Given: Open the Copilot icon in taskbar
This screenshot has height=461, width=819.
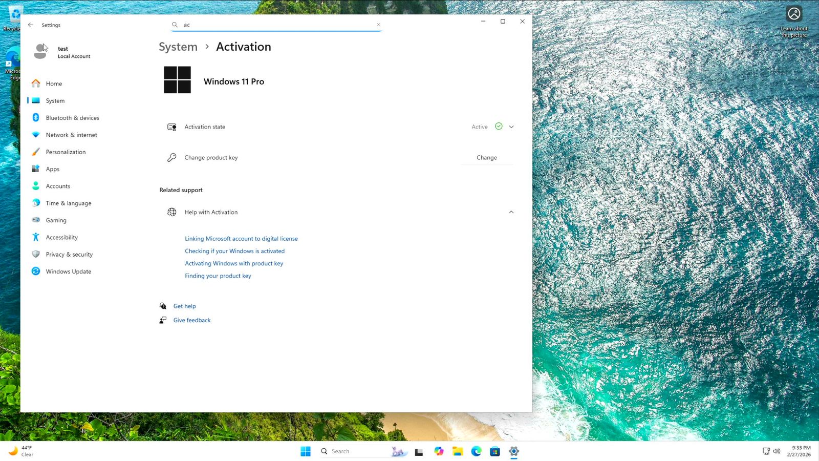Looking at the screenshot, I should click(439, 451).
